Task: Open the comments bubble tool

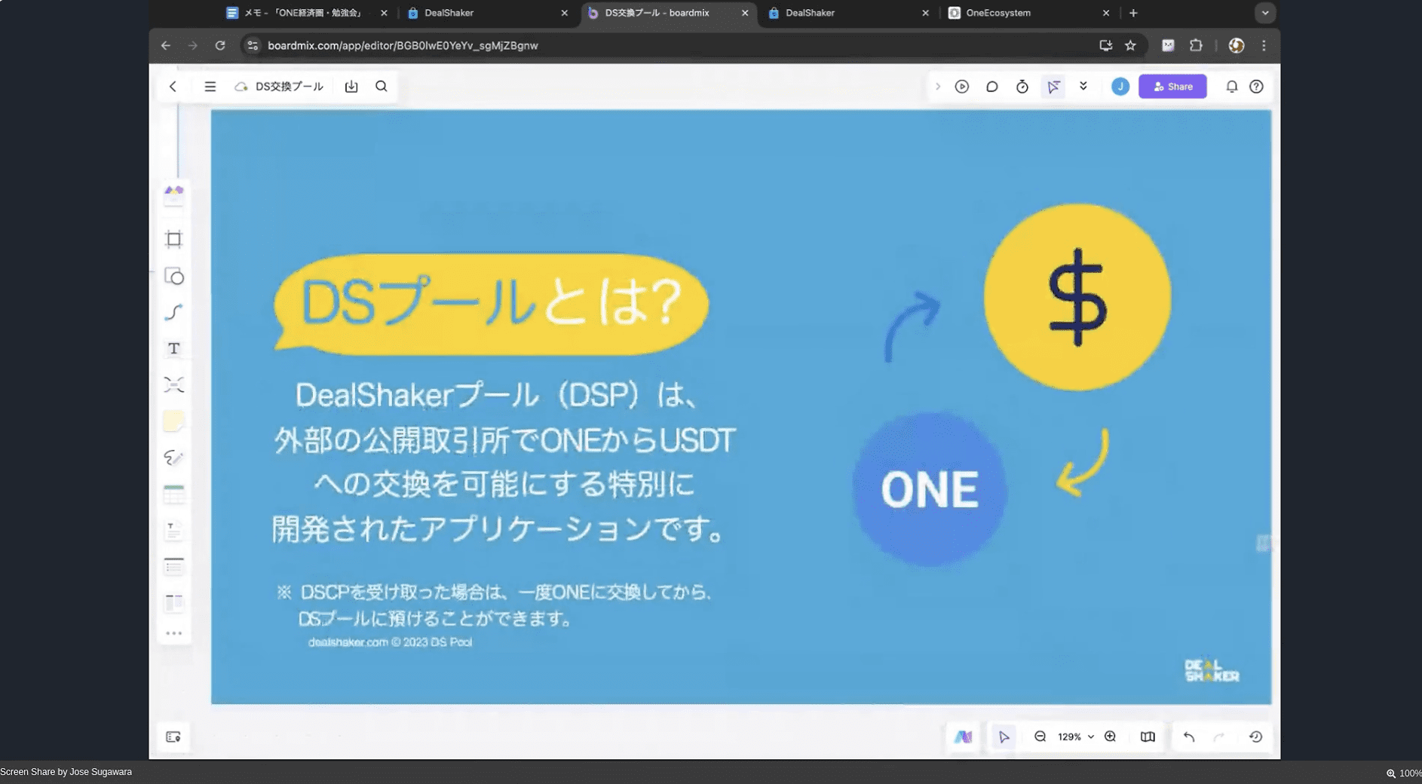Action: 992,86
